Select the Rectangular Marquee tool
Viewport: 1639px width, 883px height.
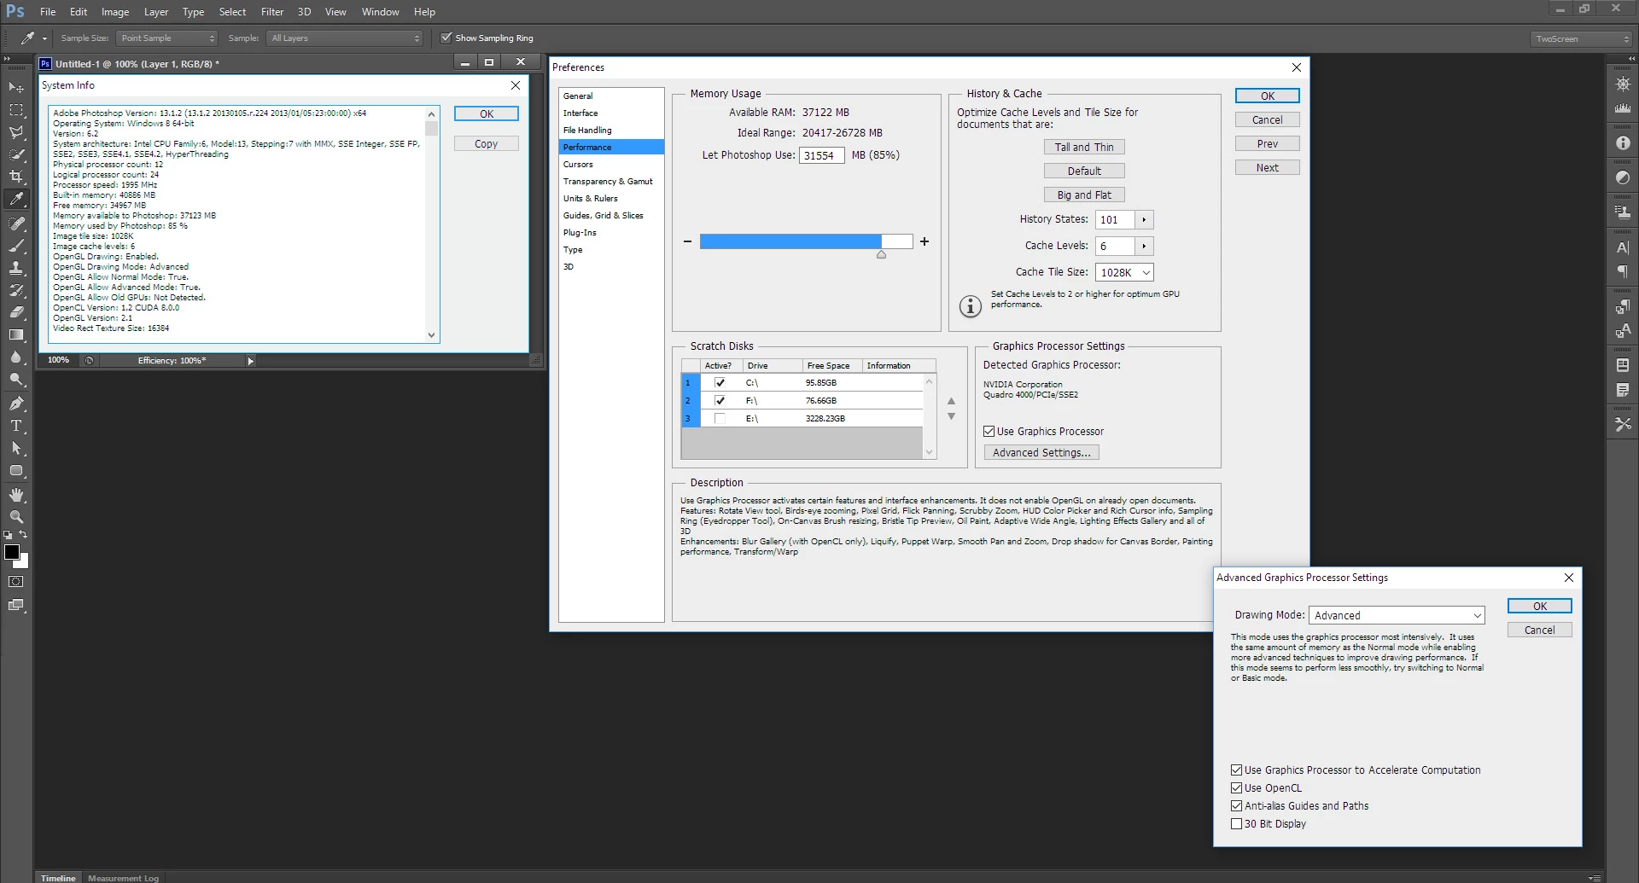pyautogui.click(x=16, y=110)
